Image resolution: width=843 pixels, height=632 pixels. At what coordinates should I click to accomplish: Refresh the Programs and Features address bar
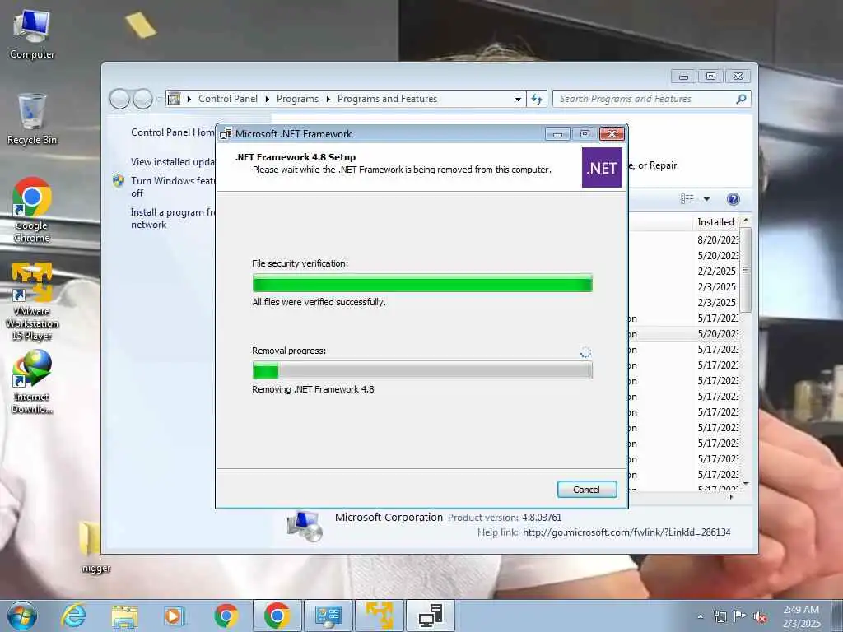pyautogui.click(x=537, y=99)
